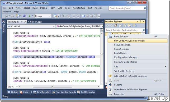170x102 pixels.
Task: Click Solution Explorer Show All Files icon
Action: (125, 26)
